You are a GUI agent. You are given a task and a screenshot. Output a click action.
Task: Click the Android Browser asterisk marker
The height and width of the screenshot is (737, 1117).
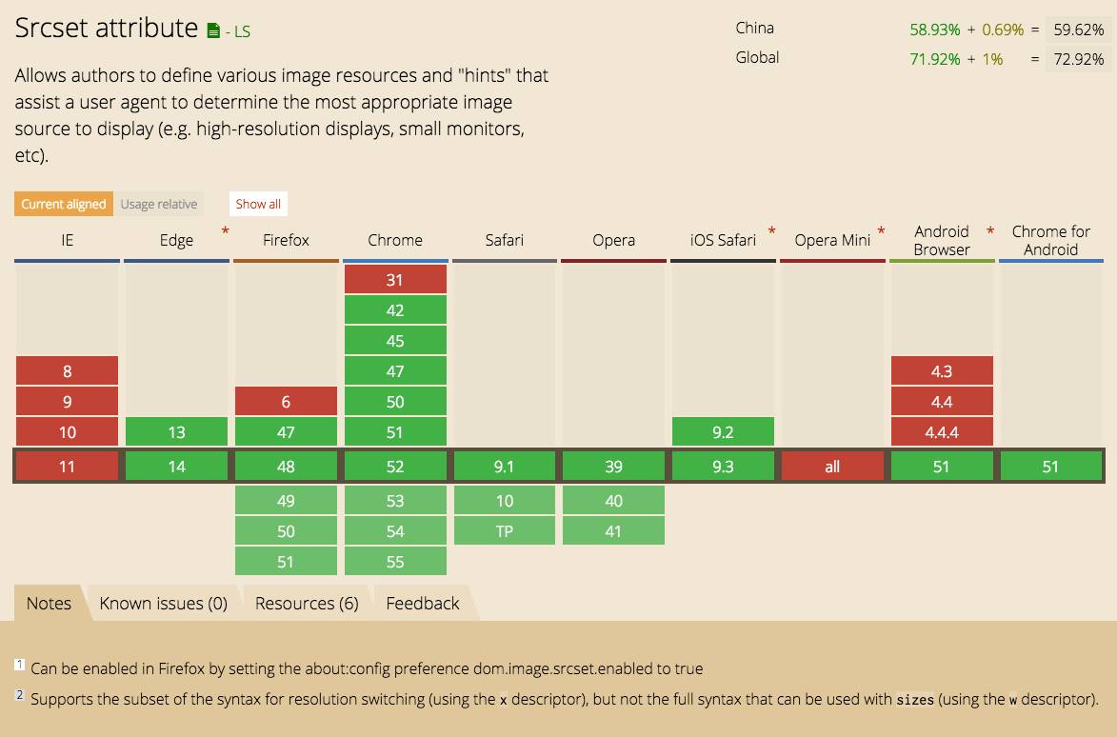click(990, 231)
